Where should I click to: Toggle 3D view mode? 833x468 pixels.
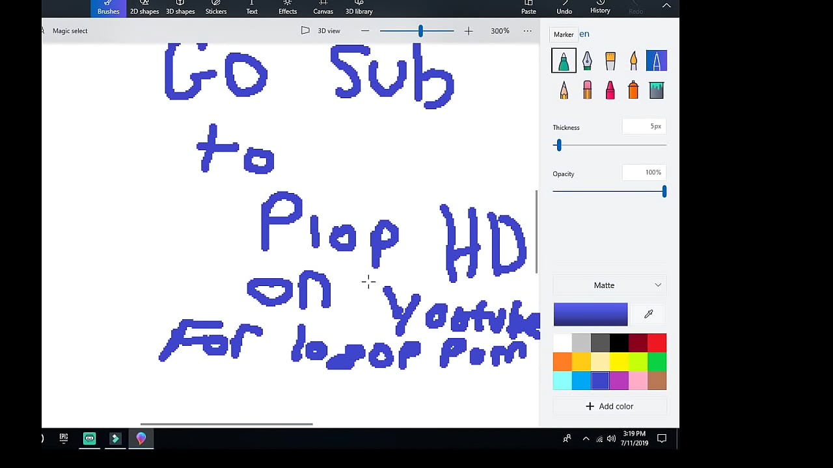click(x=321, y=31)
